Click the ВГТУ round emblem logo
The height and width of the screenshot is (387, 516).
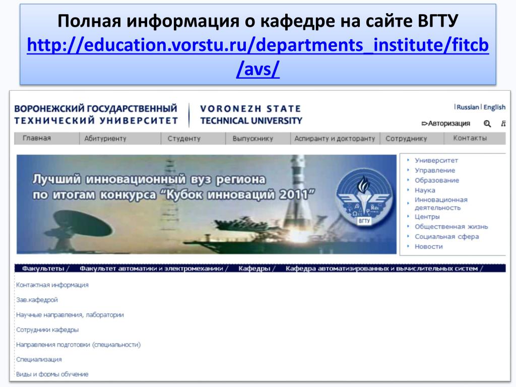(x=364, y=198)
